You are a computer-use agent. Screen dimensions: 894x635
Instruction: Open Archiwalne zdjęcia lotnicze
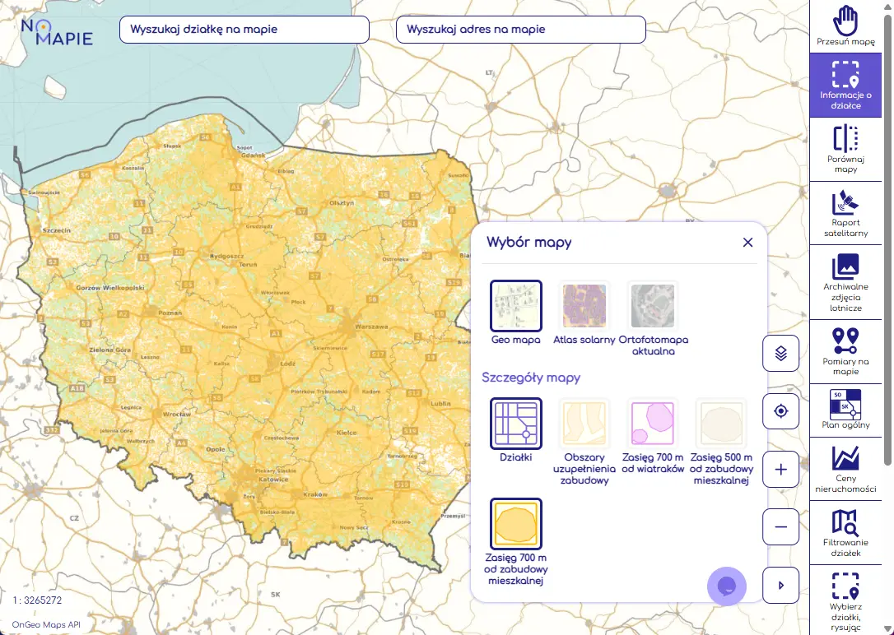845,282
